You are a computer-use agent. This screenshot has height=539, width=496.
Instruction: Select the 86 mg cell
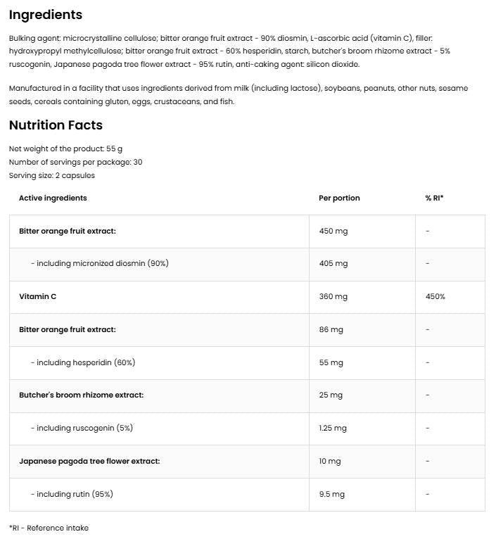[331, 329]
